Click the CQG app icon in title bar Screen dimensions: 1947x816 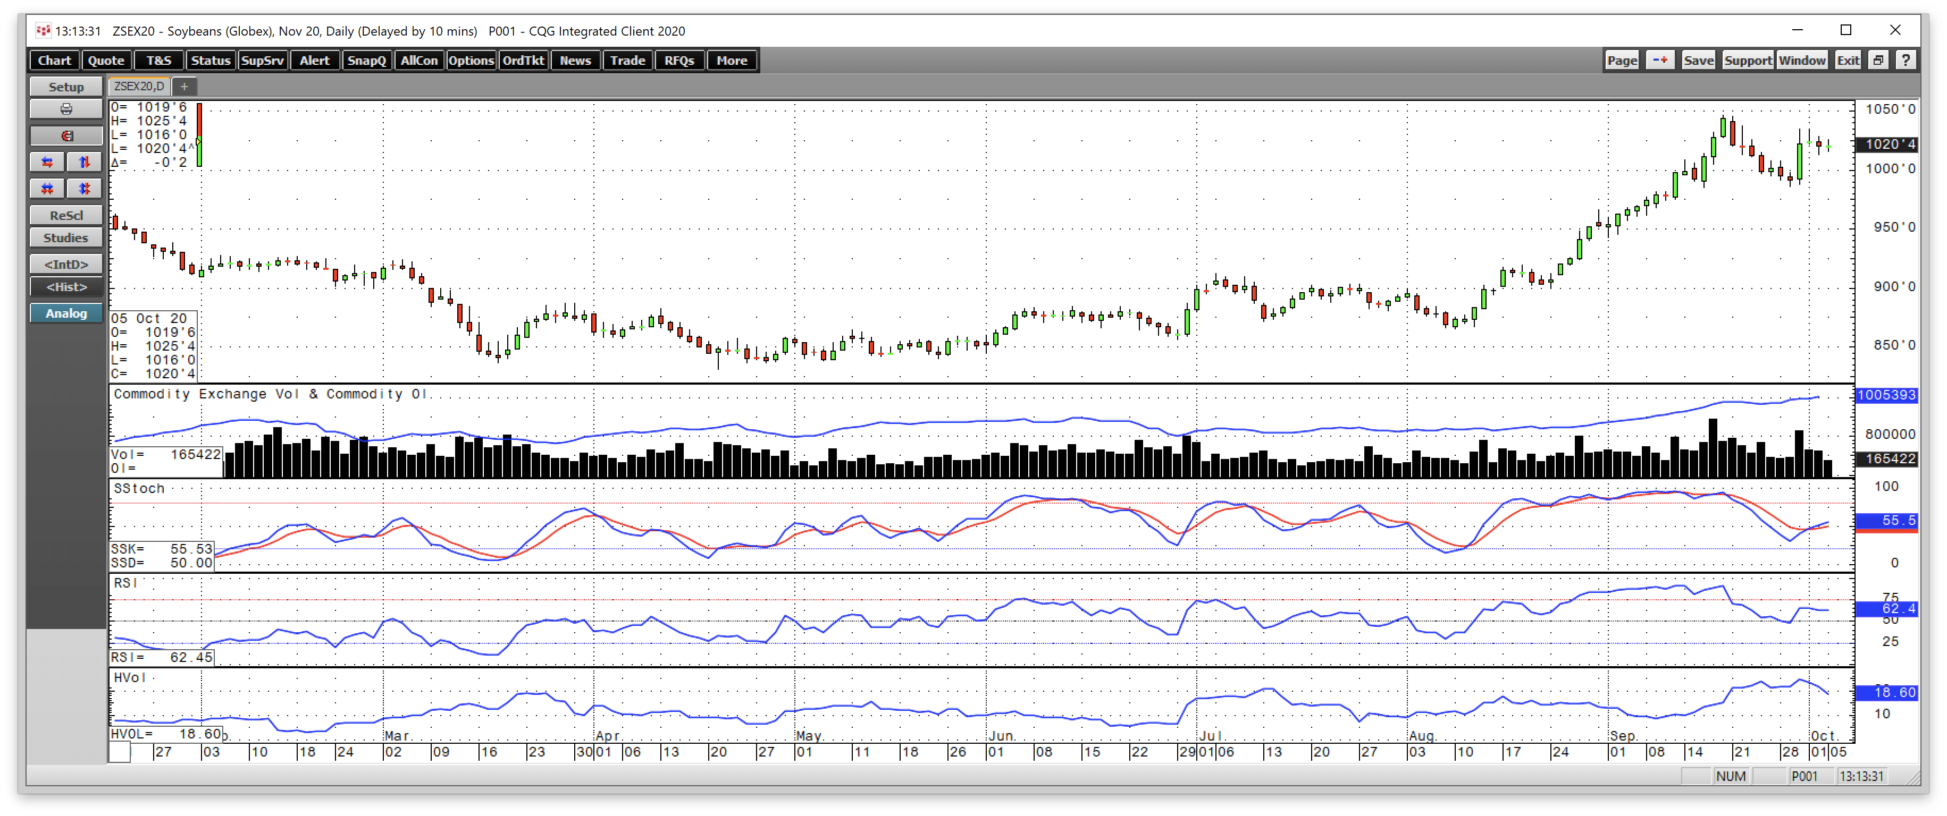click(x=43, y=31)
